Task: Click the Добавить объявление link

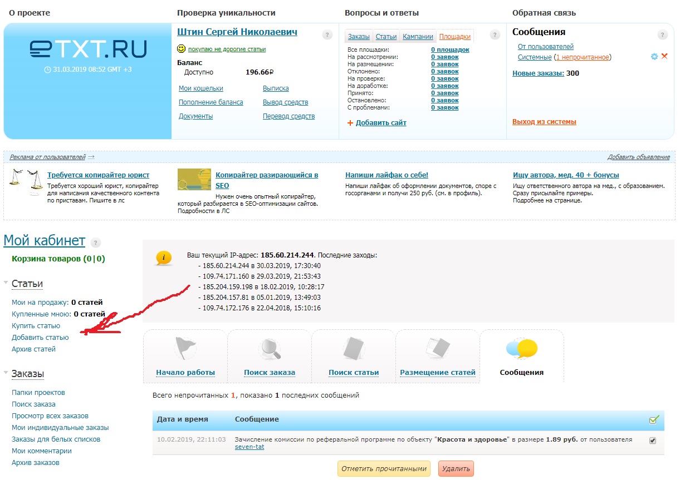Action: tap(639, 157)
